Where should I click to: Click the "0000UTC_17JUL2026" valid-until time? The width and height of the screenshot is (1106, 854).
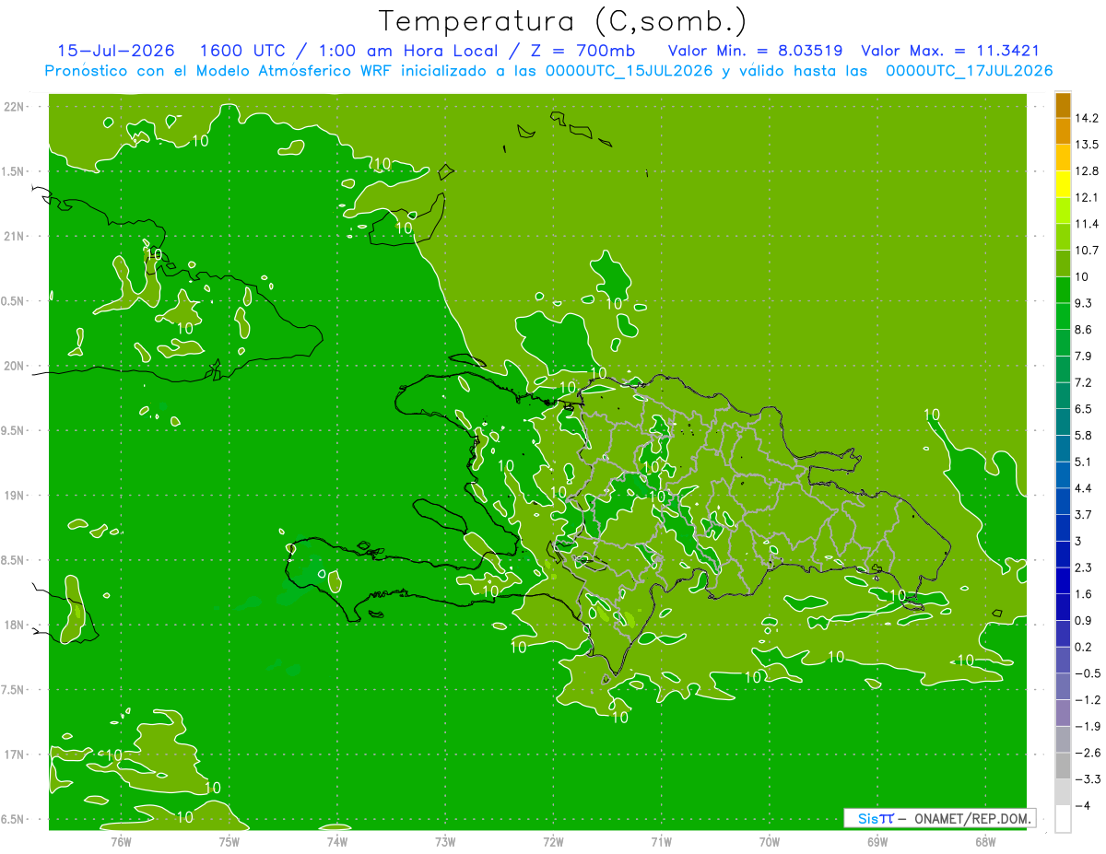[969, 71]
